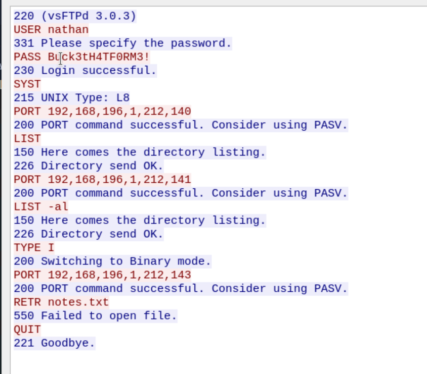Click the 550 Failed to open file line
Screen dimensions: 427x374
95,315
